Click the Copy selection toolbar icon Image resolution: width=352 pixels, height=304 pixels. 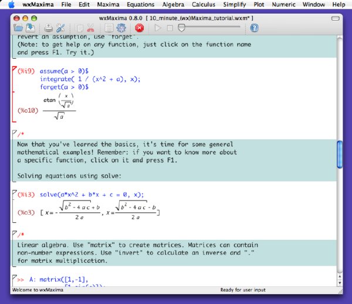pos(79,28)
